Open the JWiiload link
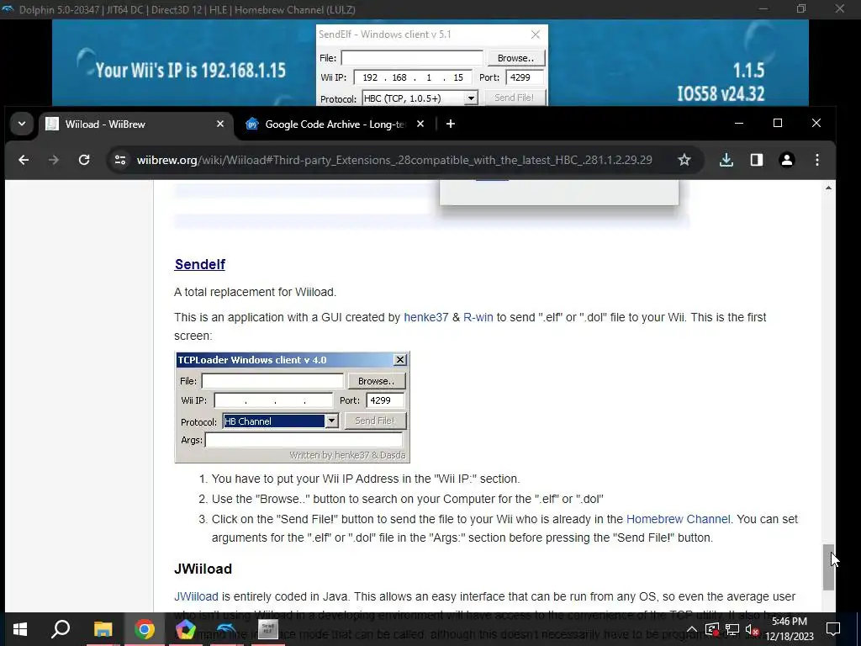 pyautogui.click(x=196, y=596)
